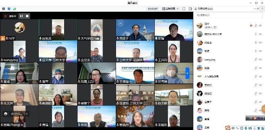Toggle wangying's muted microphone in member list
This screenshot has width=265, height=130.
[x=256, y=60]
